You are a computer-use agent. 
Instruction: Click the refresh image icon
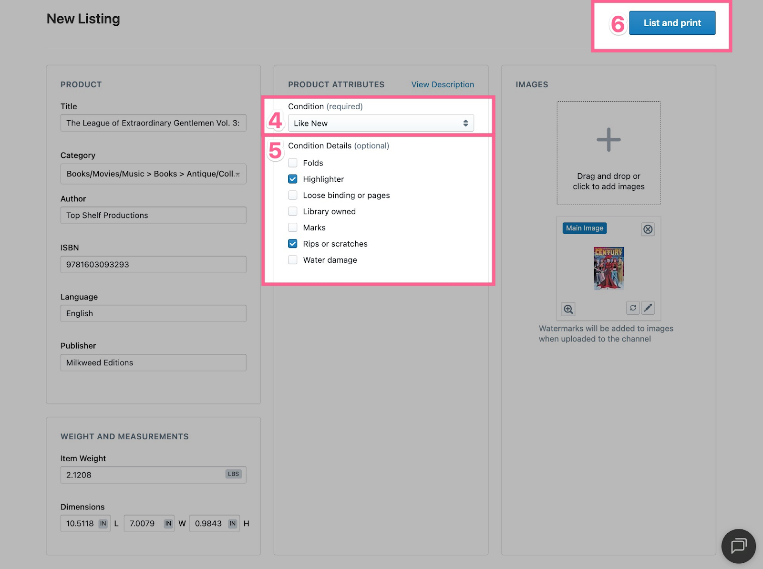click(633, 308)
